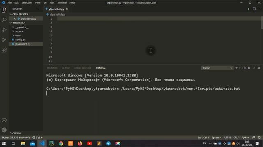This screenshot has width=263, height=147.
Task: Expand the Outline section
Action: pyautogui.click(x=25, y=133)
